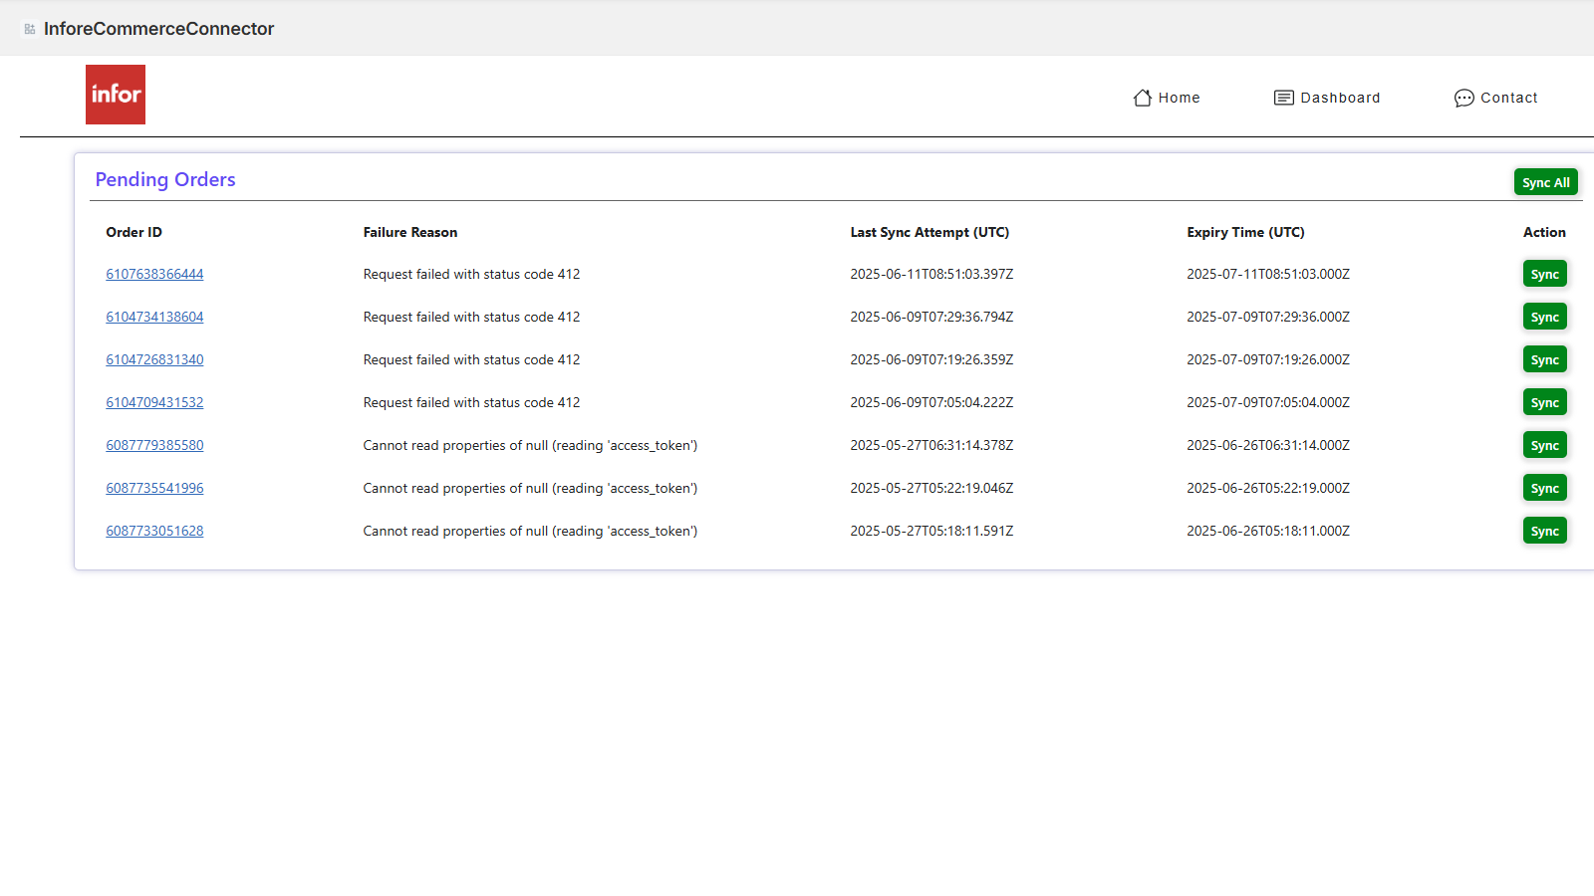
Task: Open the Contact menu item
Action: click(1496, 98)
